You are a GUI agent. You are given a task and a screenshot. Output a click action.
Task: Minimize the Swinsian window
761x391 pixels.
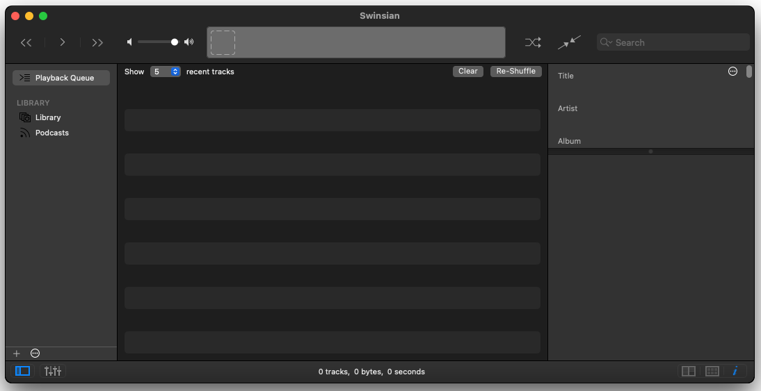click(x=29, y=16)
